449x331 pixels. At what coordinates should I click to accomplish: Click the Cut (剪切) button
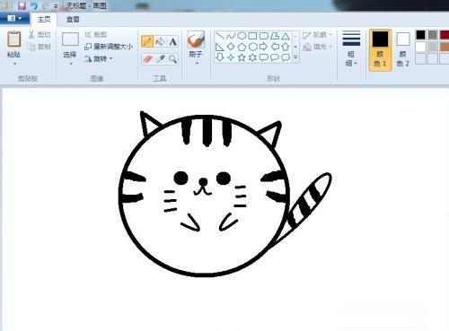tap(40, 35)
